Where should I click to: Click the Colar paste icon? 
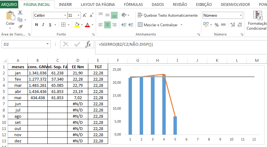(11, 16)
